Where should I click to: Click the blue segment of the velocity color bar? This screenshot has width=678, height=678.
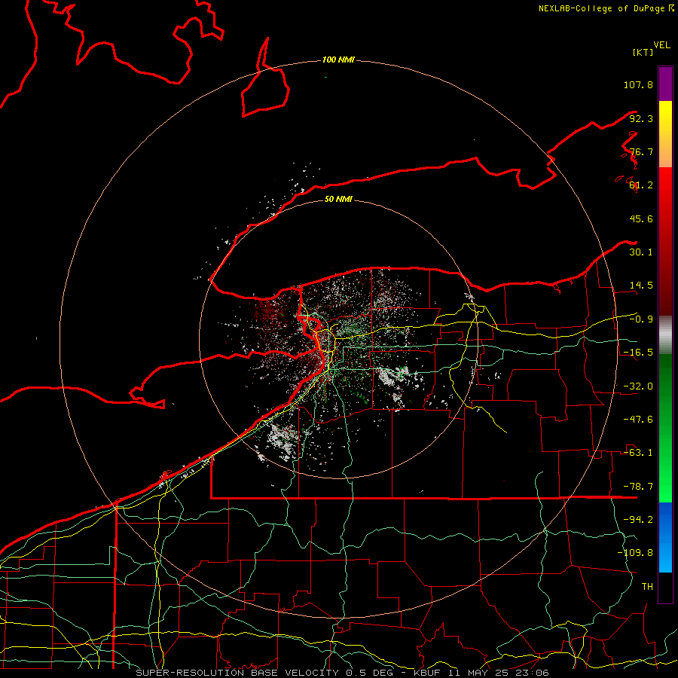tap(665, 537)
